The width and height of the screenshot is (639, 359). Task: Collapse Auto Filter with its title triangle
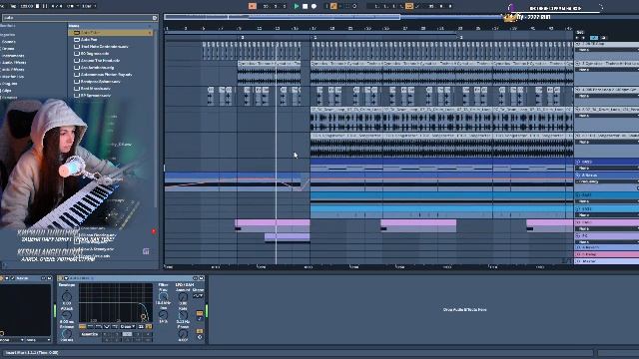tap(66, 278)
